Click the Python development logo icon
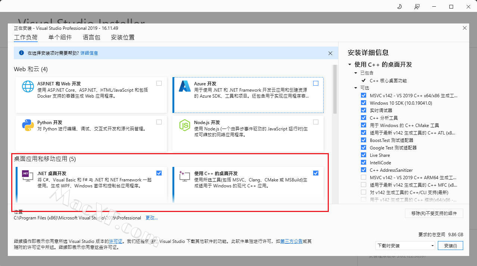The image size is (477, 266). [28, 125]
